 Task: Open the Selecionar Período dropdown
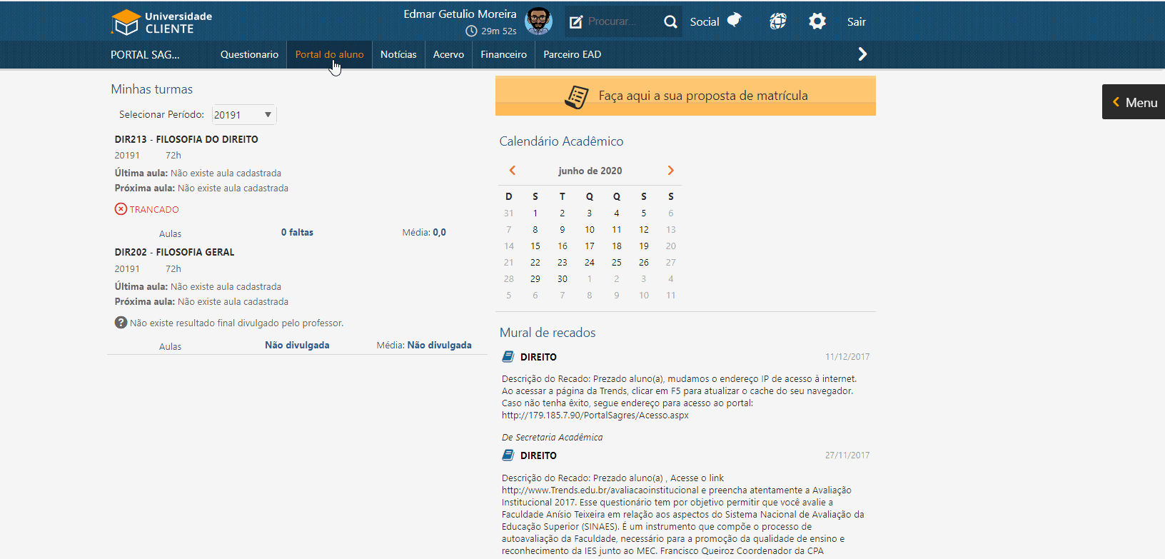[x=243, y=115]
